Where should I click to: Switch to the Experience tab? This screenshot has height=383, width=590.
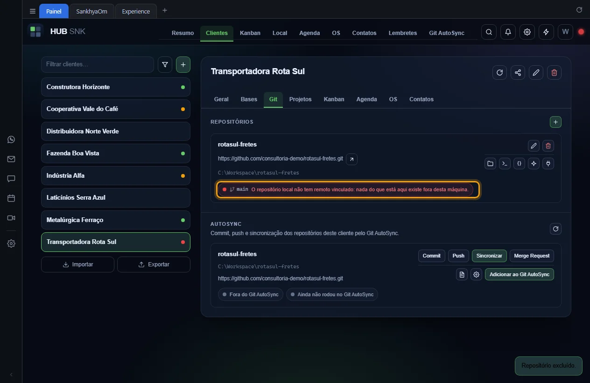coord(136,11)
